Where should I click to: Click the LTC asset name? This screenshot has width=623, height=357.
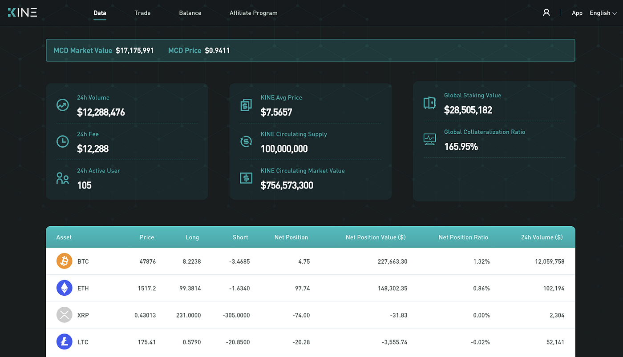pos(83,342)
